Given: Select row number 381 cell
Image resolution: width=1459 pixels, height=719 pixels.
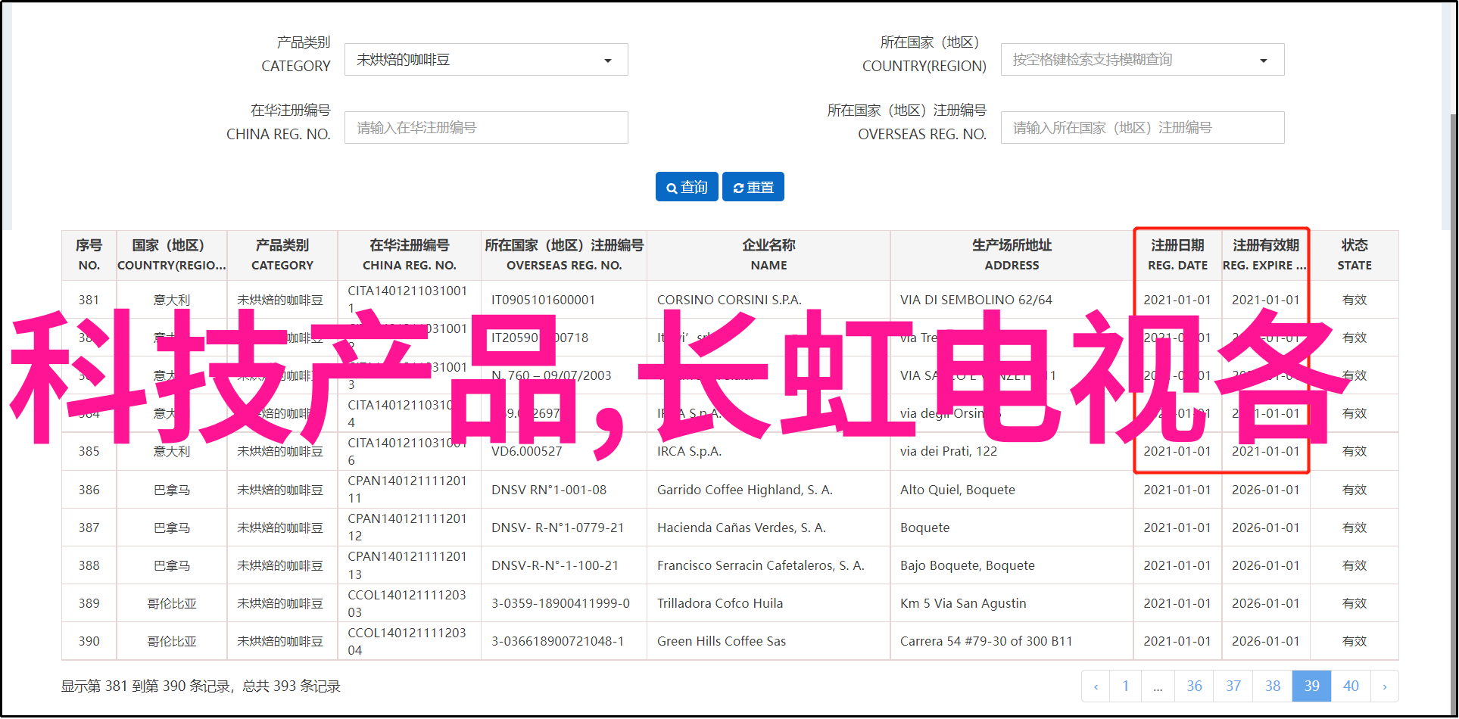Looking at the screenshot, I should point(89,300).
